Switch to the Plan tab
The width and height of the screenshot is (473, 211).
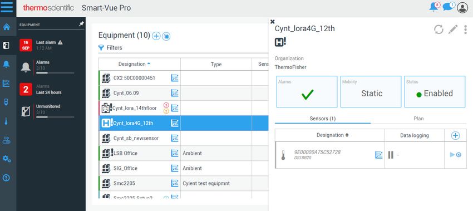(418, 119)
